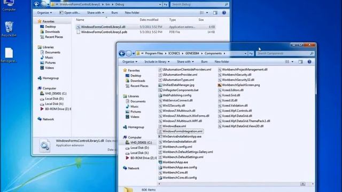
Task: Click Search Components input field
Action: click(283, 53)
